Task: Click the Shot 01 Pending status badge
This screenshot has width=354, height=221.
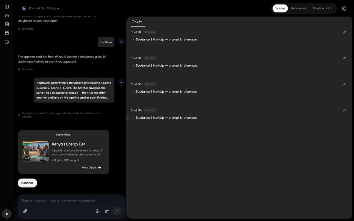Action: click(x=150, y=32)
